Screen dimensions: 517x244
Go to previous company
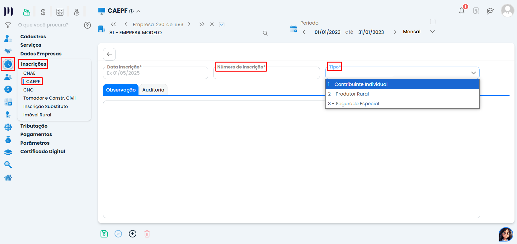(125, 24)
